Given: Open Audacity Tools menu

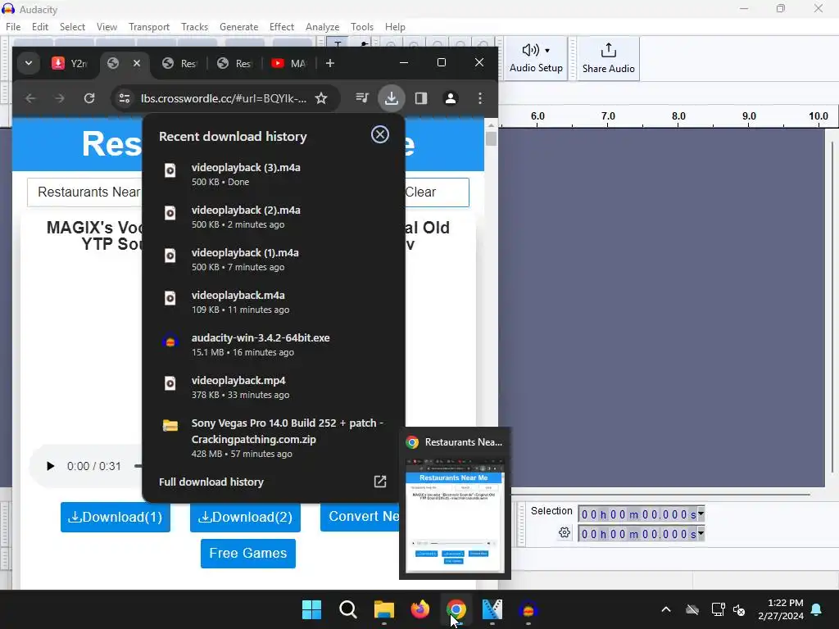Looking at the screenshot, I should 361,27.
